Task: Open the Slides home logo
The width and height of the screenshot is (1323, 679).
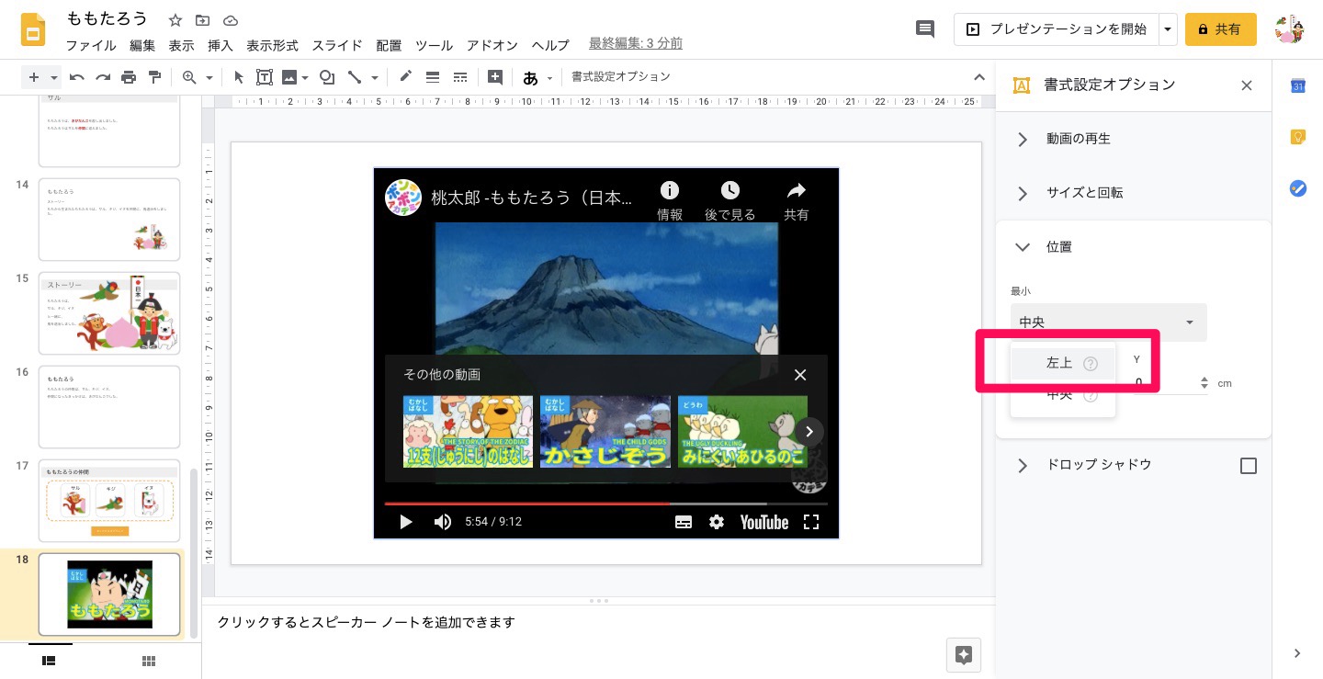Action: coord(35,29)
